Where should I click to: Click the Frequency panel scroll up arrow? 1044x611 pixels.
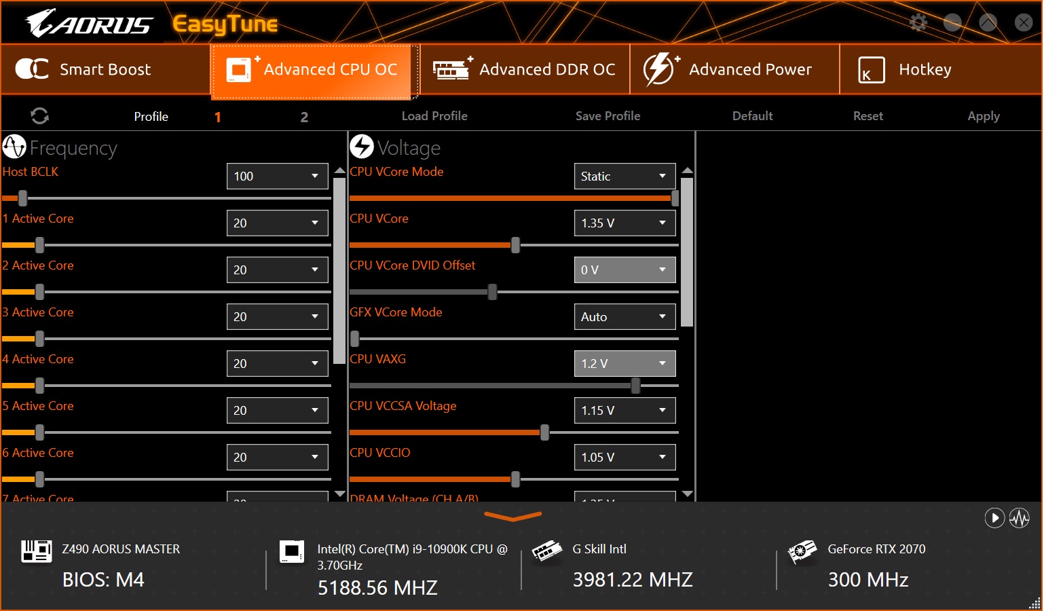pyautogui.click(x=340, y=170)
